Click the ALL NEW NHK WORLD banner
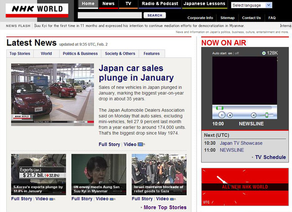The height and width of the screenshot is (212, 292). [x=245, y=187]
